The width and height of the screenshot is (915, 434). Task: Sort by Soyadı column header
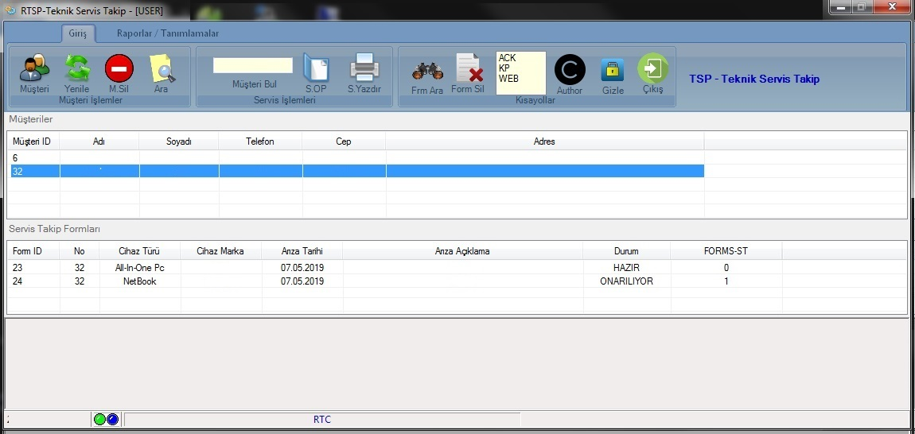pos(178,141)
